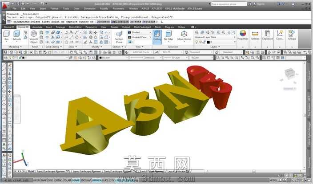
Task: Select the multiline Text tool in left toolbar
Action: [x=4, y=145]
